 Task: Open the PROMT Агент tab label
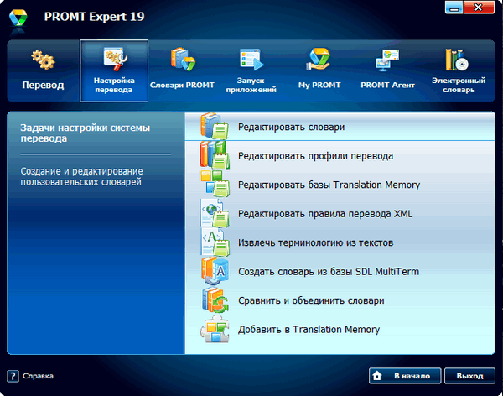pos(387,85)
